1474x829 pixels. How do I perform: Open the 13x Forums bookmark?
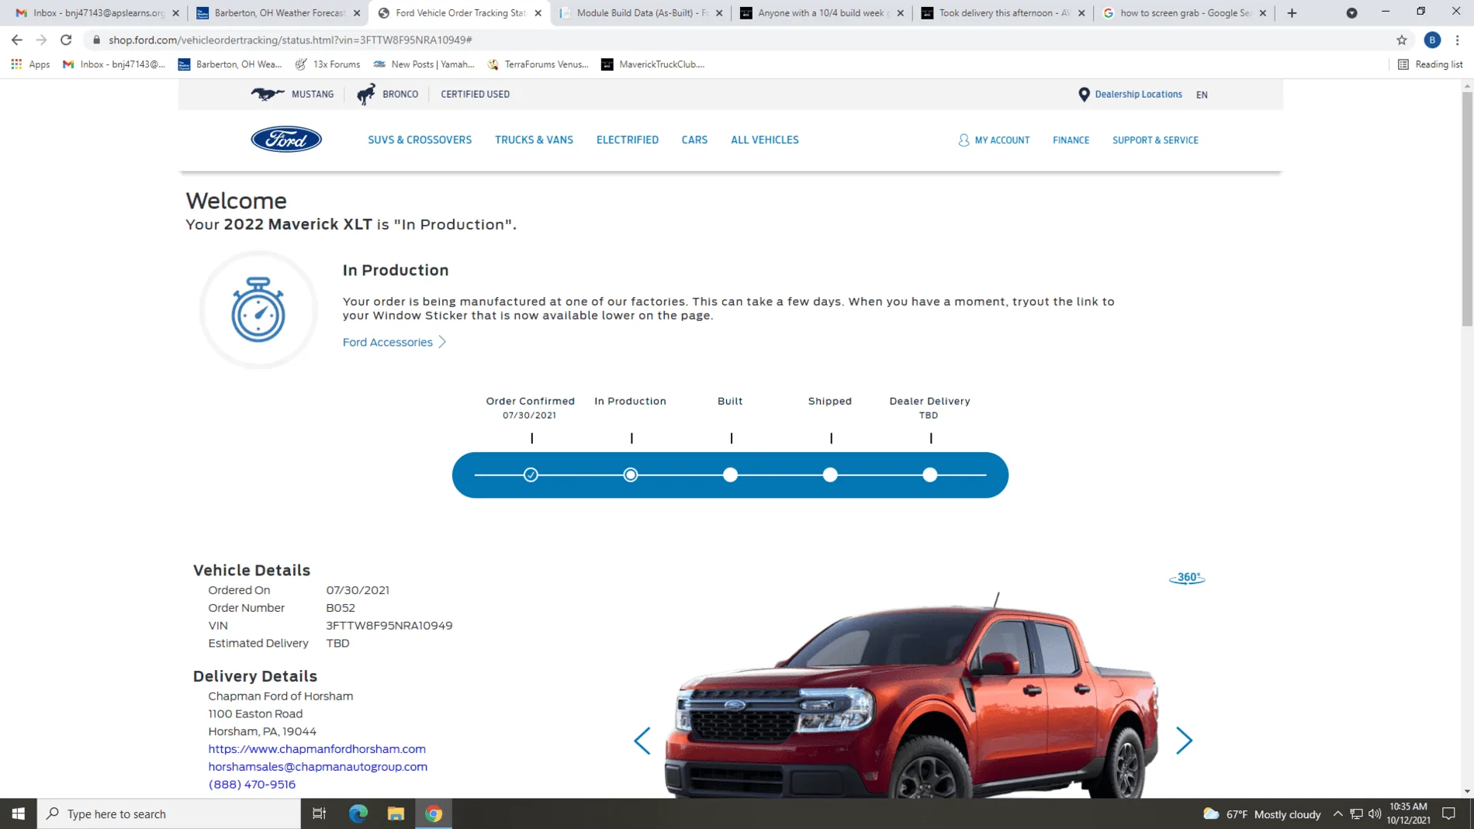point(327,64)
